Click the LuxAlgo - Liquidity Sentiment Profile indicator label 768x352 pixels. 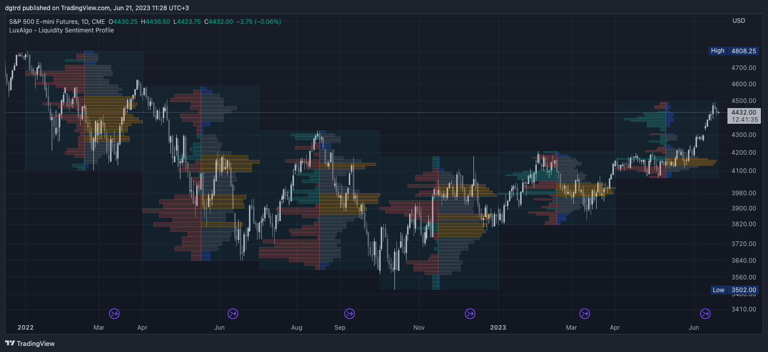tap(61, 30)
